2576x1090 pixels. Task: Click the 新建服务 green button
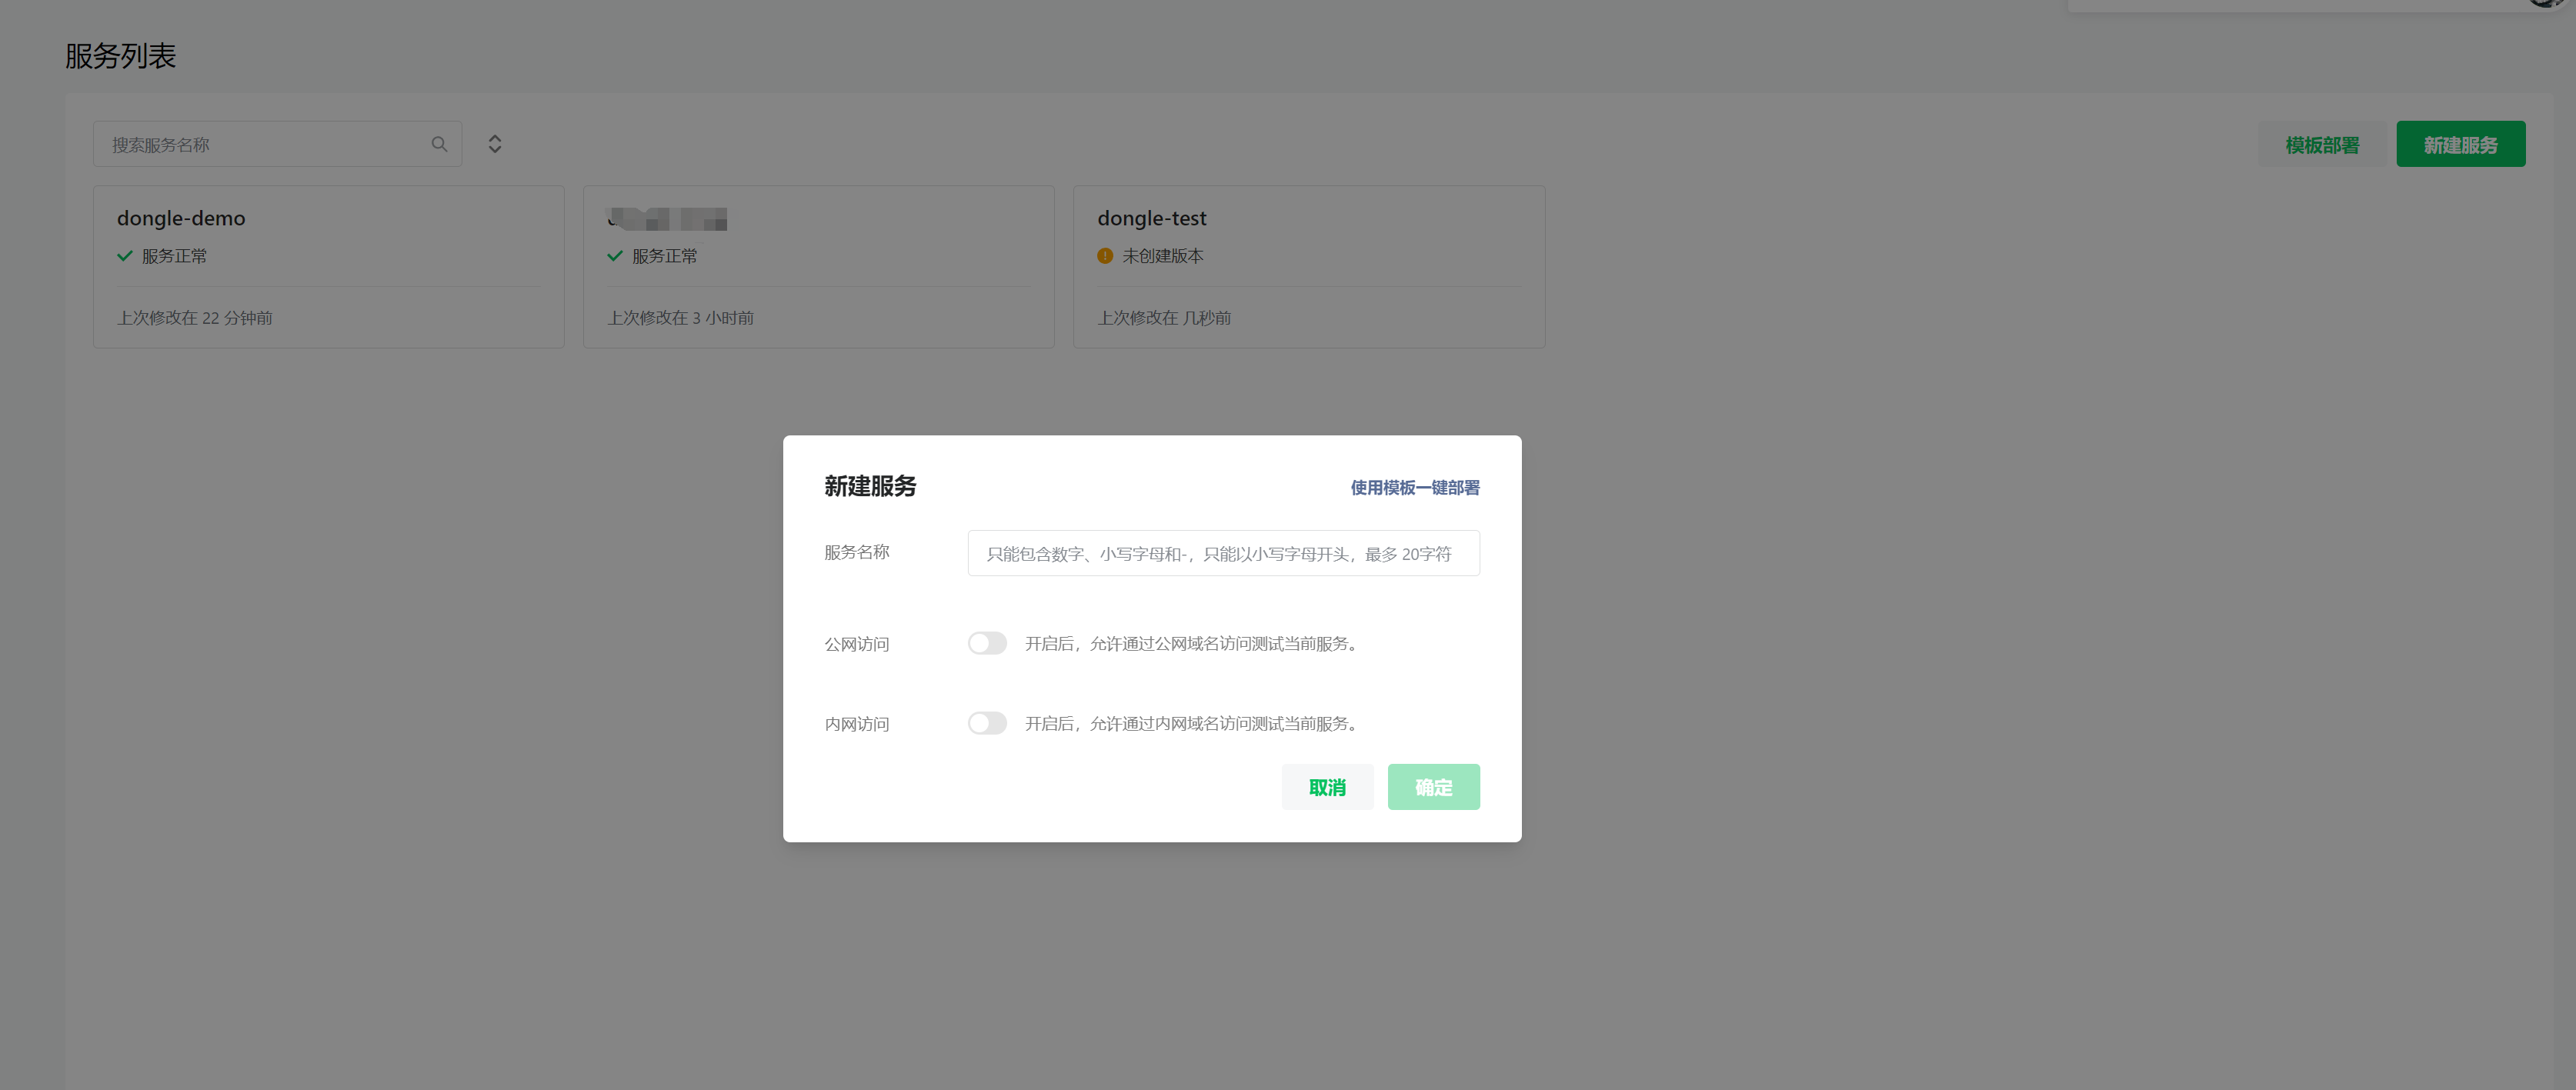(x=2460, y=145)
